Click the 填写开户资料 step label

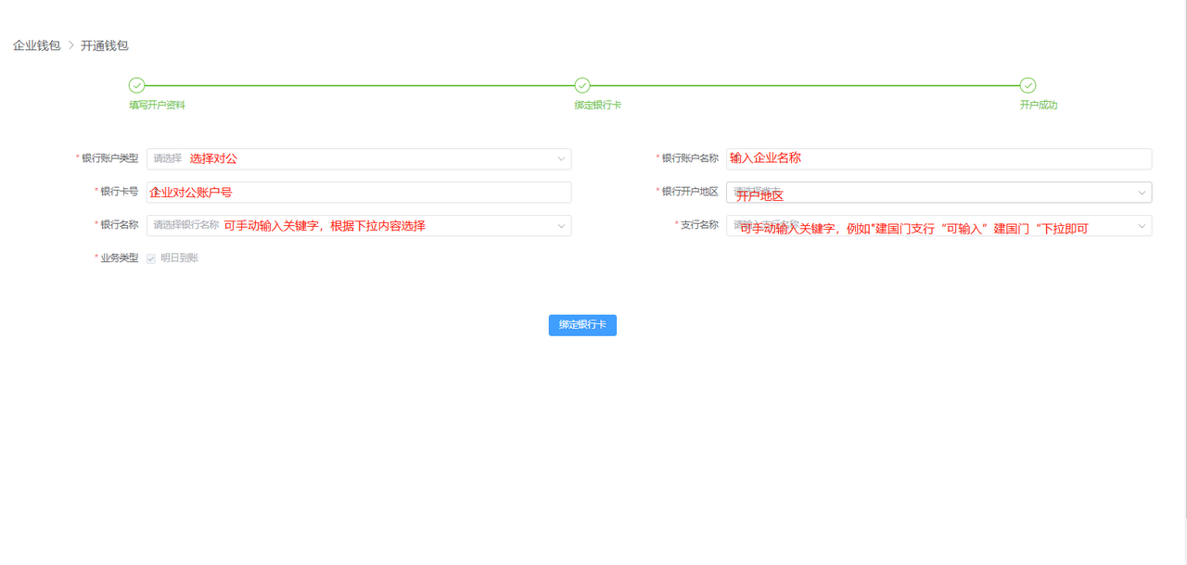click(157, 106)
